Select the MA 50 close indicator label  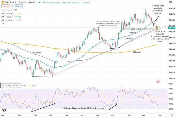[x=7, y=17]
